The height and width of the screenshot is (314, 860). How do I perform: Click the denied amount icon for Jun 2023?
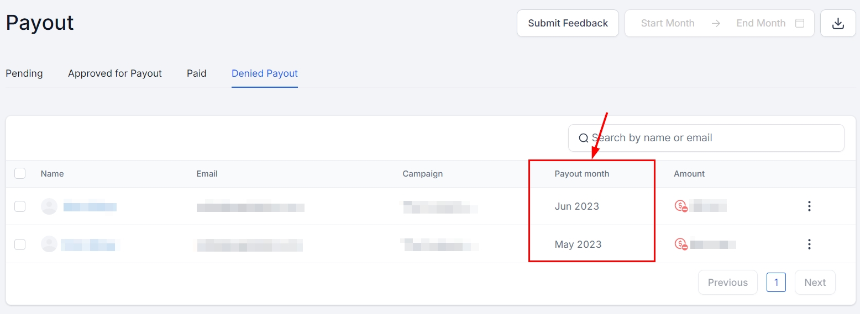pos(681,206)
